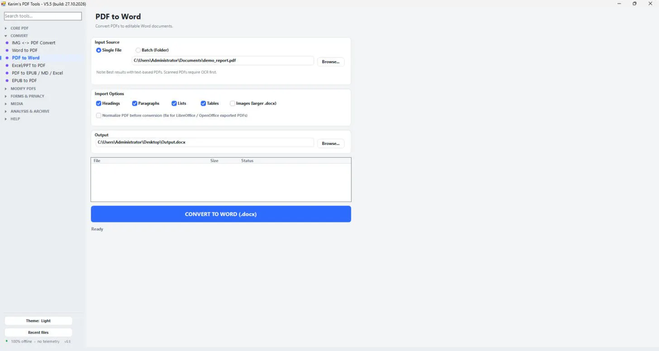Minimize the PDF Tools window
The height and width of the screenshot is (351, 659).
pos(619,4)
